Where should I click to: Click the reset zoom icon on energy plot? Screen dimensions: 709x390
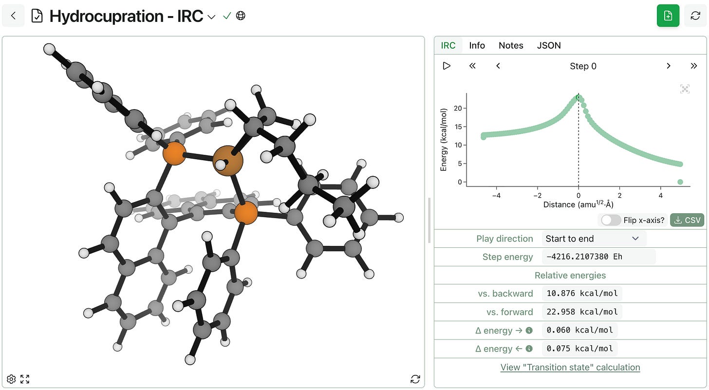(685, 89)
